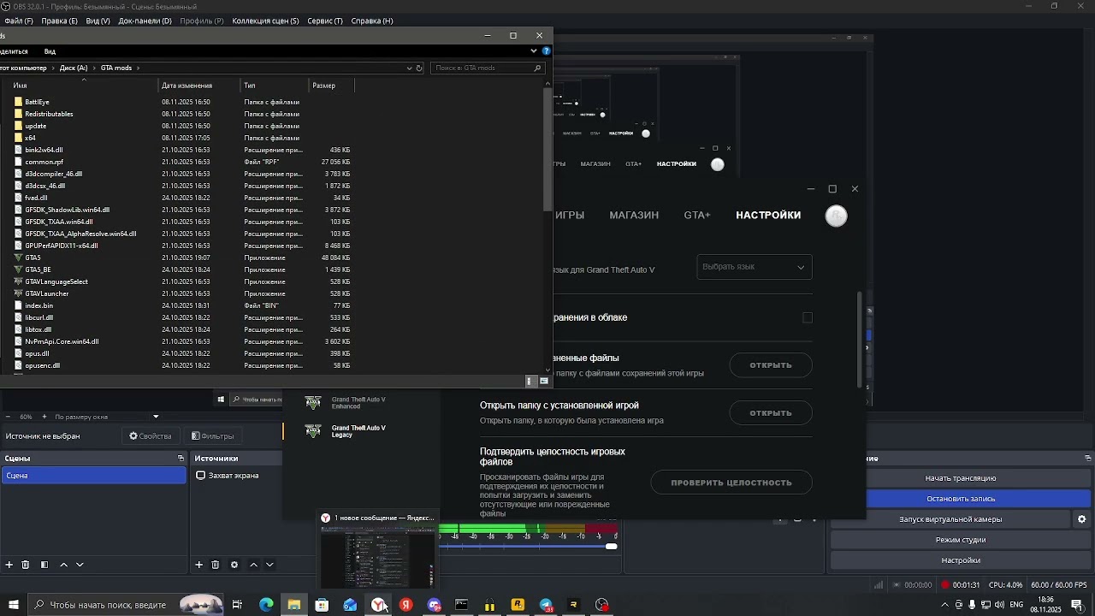
Task: Click OBS Studio taskbar icon
Action: click(602, 605)
